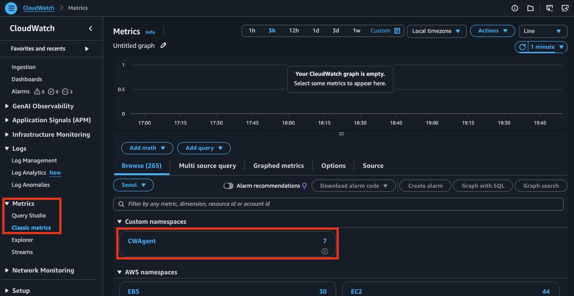
Task: Click the alarms OK checkmark count icon
Action: pos(53,92)
